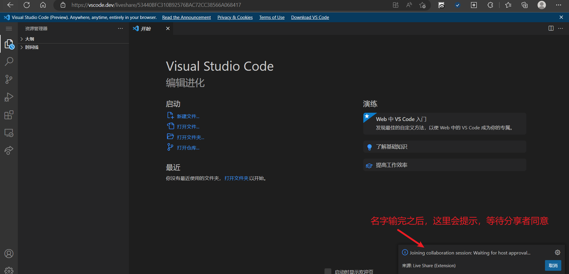Open the hamburger application menu
569x274 pixels.
9,28
